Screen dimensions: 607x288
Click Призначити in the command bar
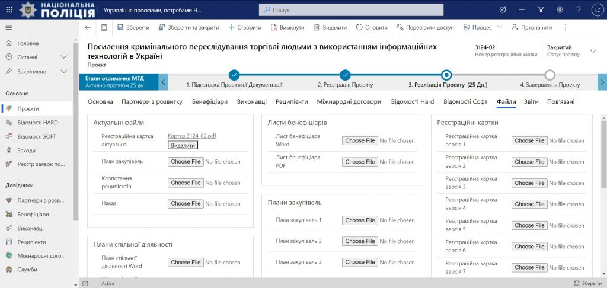[532, 27]
